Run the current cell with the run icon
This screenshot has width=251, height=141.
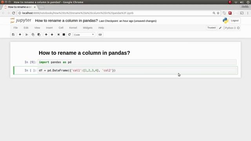point(58,34)
